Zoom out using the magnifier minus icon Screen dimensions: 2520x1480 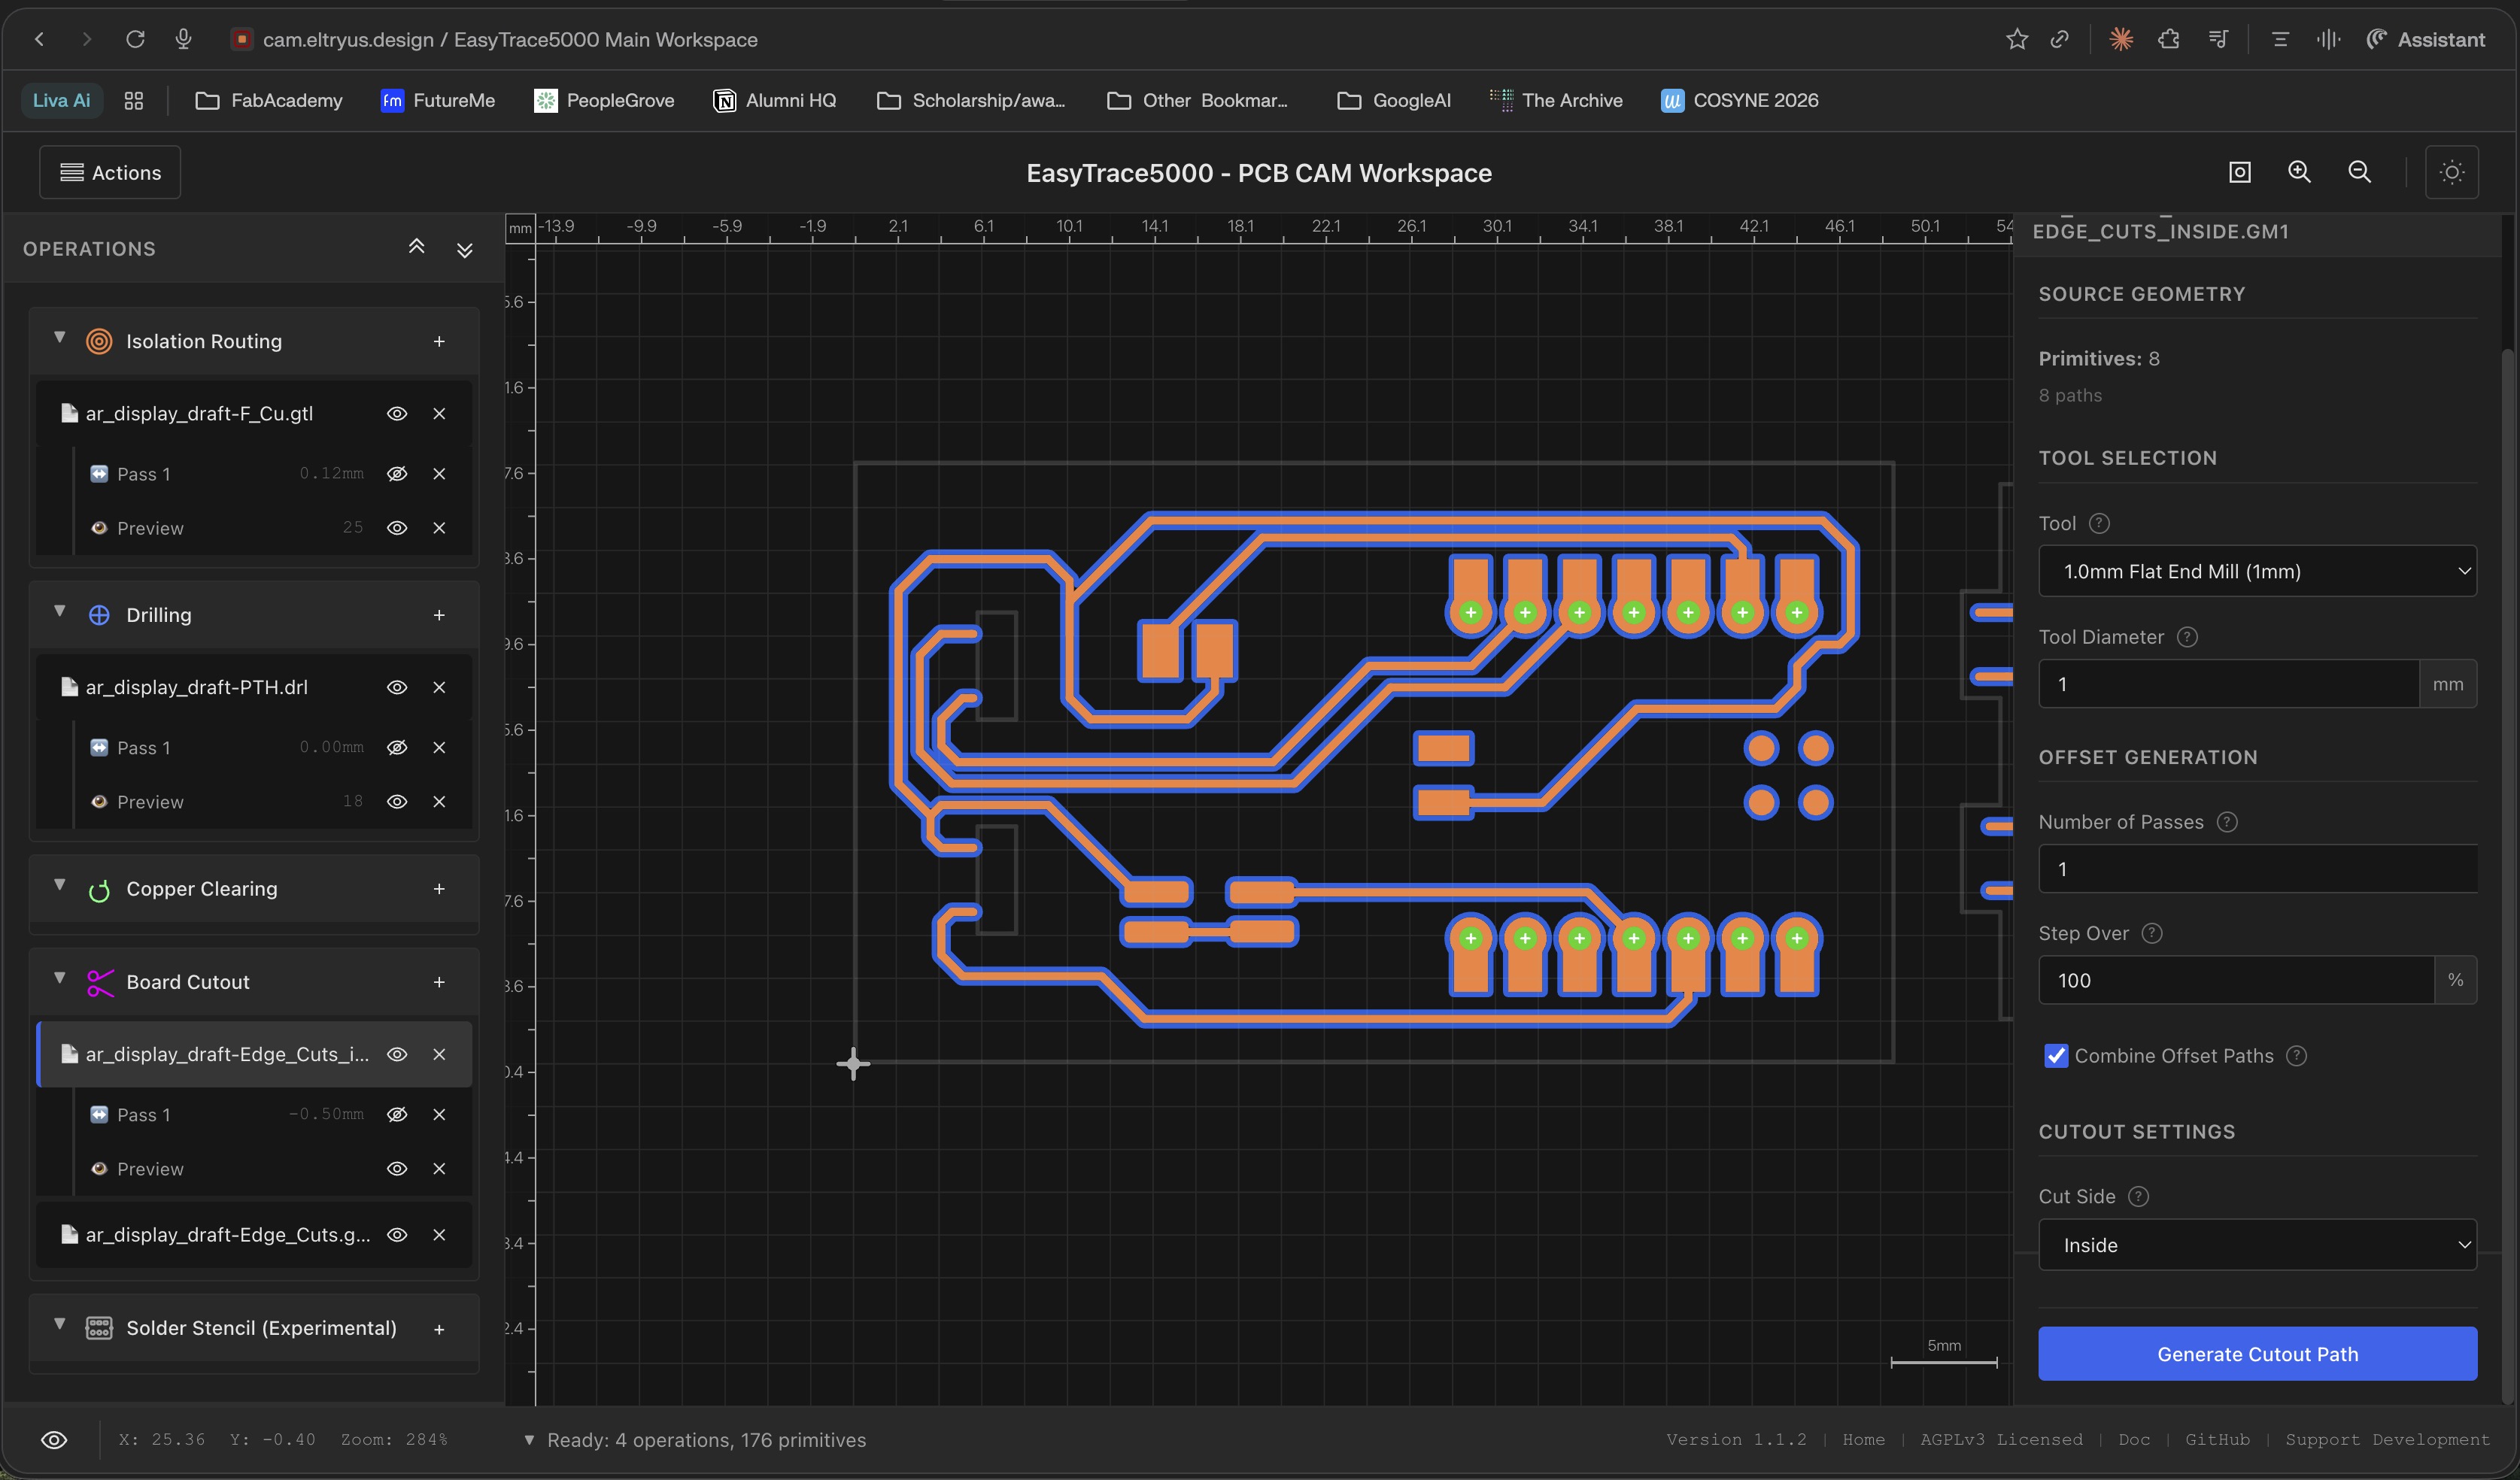point(2359,172)
